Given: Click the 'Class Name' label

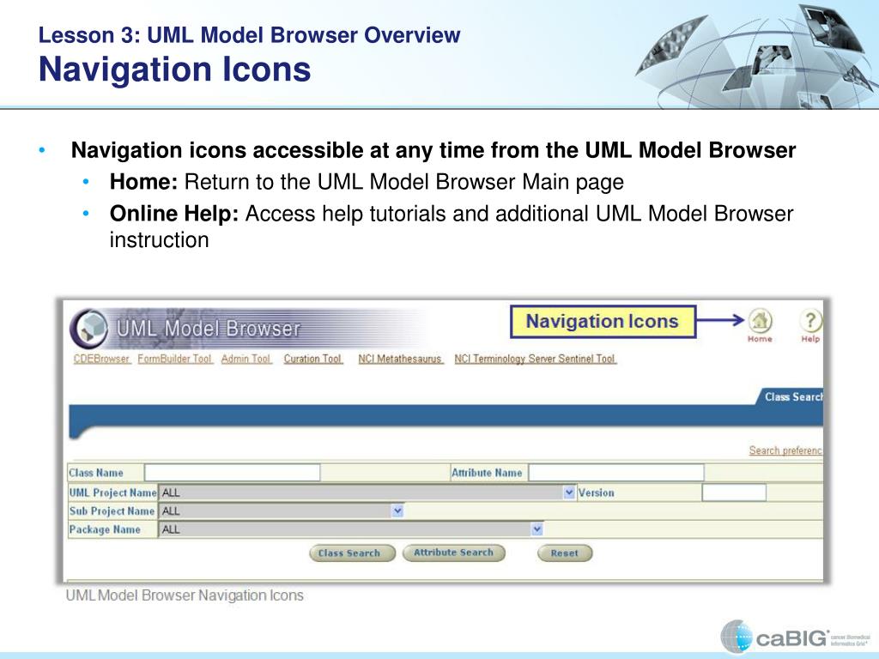Looking at the screenshot, I should (96, 473).
